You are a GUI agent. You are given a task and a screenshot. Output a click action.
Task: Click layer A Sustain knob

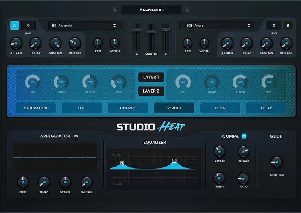tap(55, 43)
